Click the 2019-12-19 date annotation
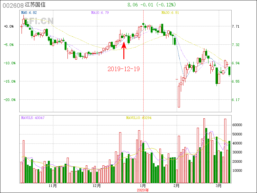This screenshot has height=193, width=257. (x=123, y=69)
